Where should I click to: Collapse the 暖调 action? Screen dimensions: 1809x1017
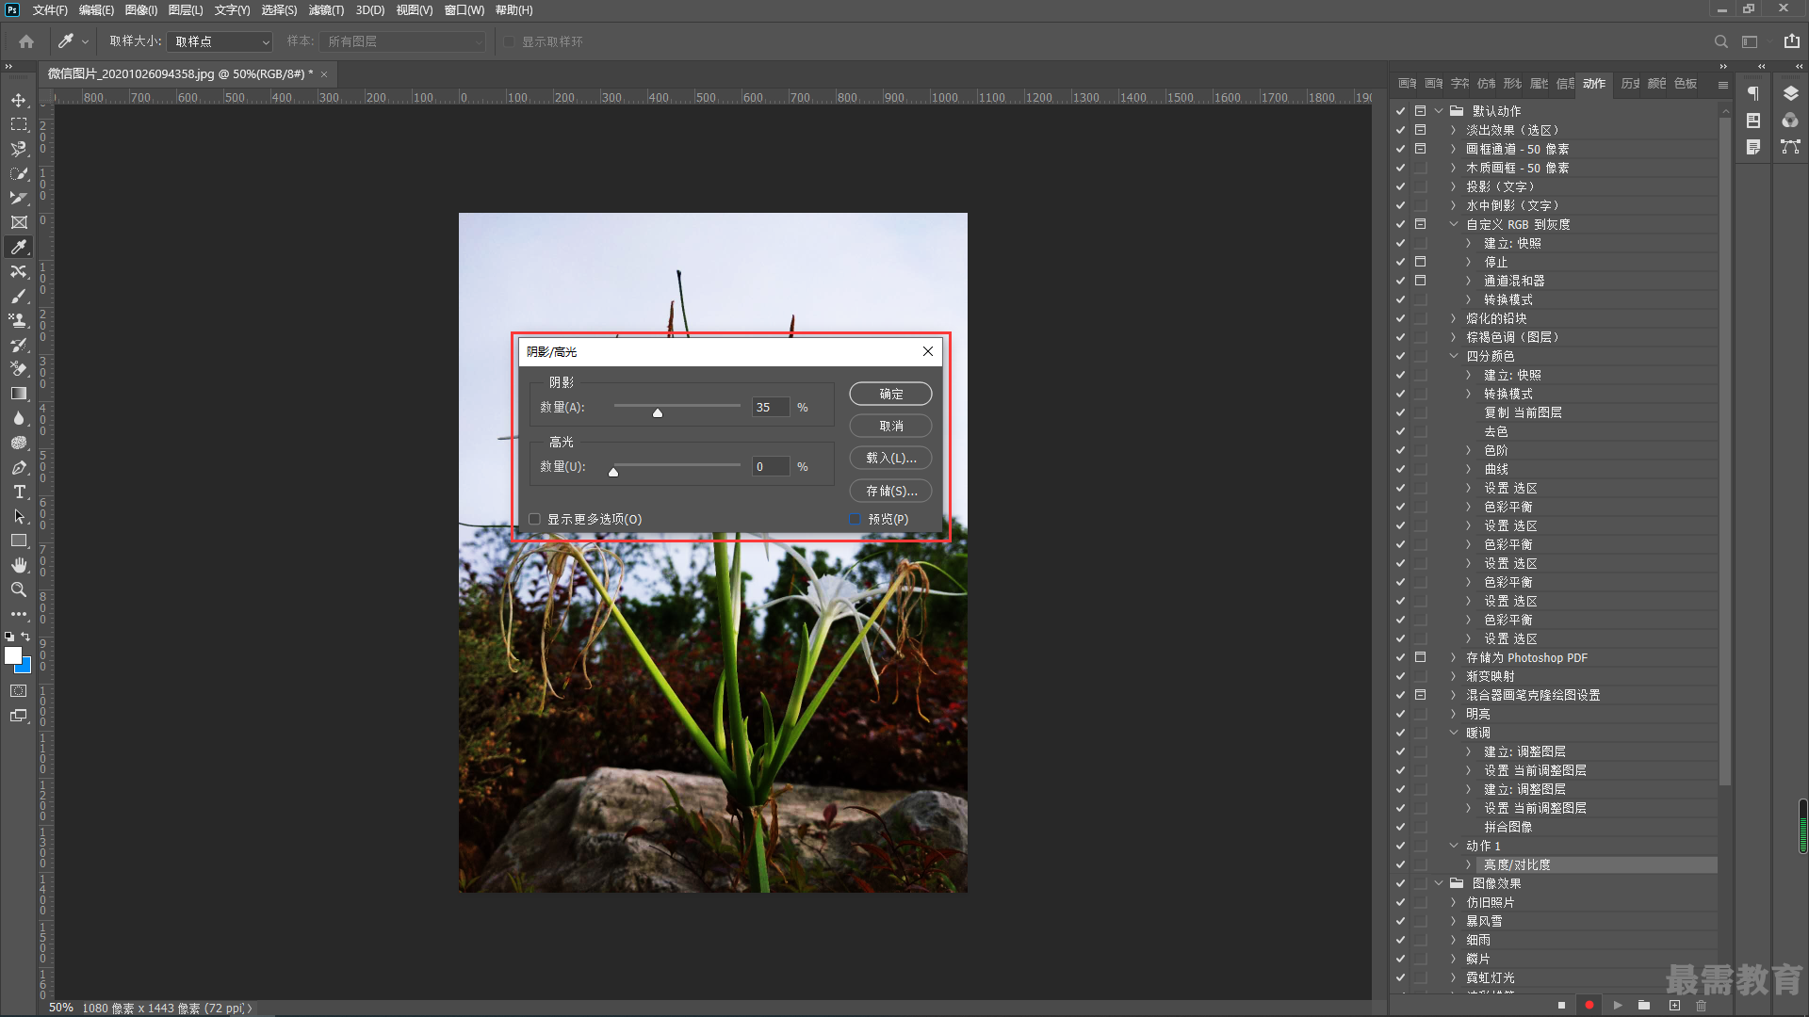point(1454,733)
